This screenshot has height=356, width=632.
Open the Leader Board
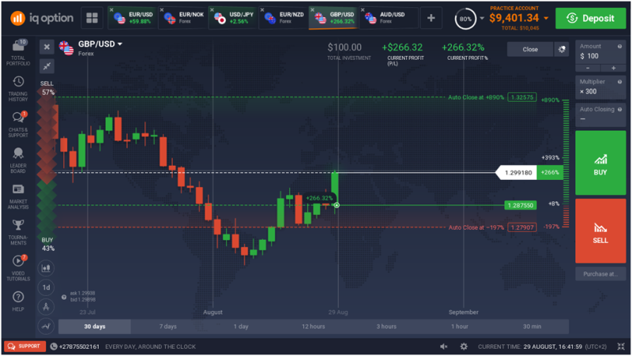[x=18, y=160]
